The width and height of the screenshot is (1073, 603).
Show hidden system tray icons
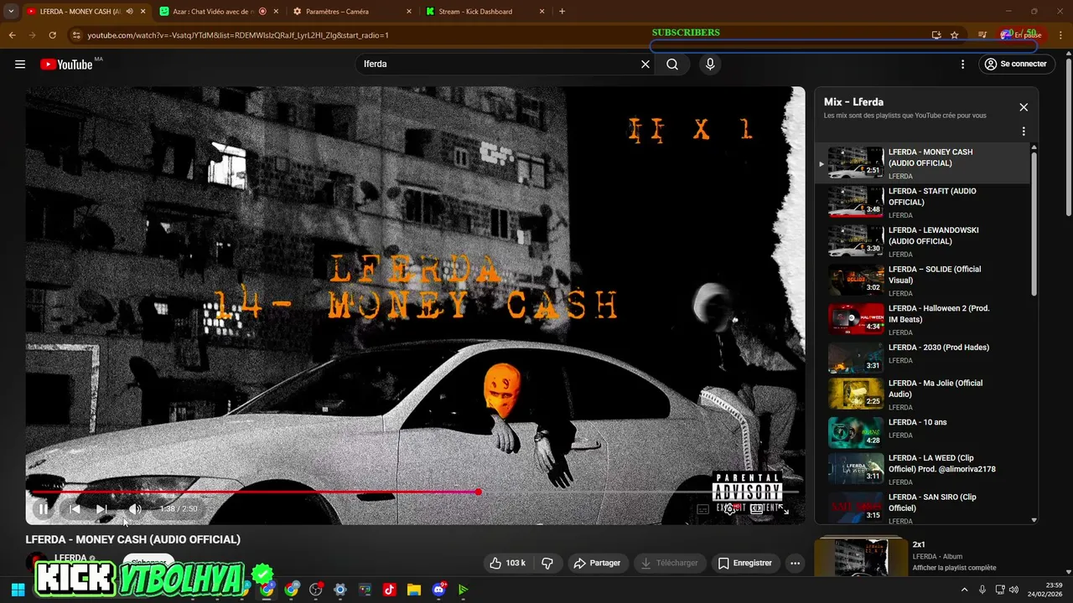pos(964,590)
